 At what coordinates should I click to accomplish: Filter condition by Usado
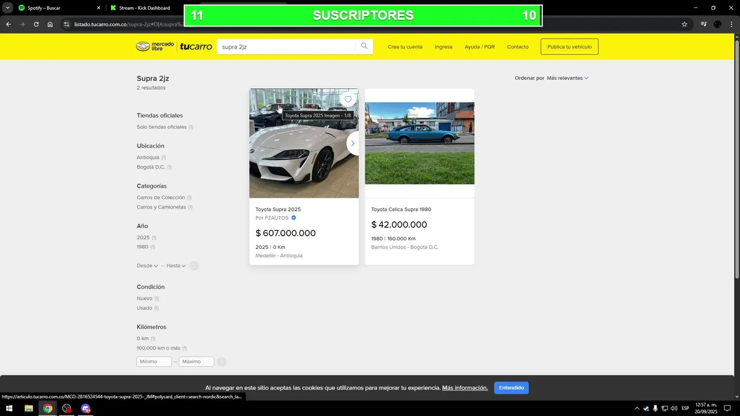[145, 309]
